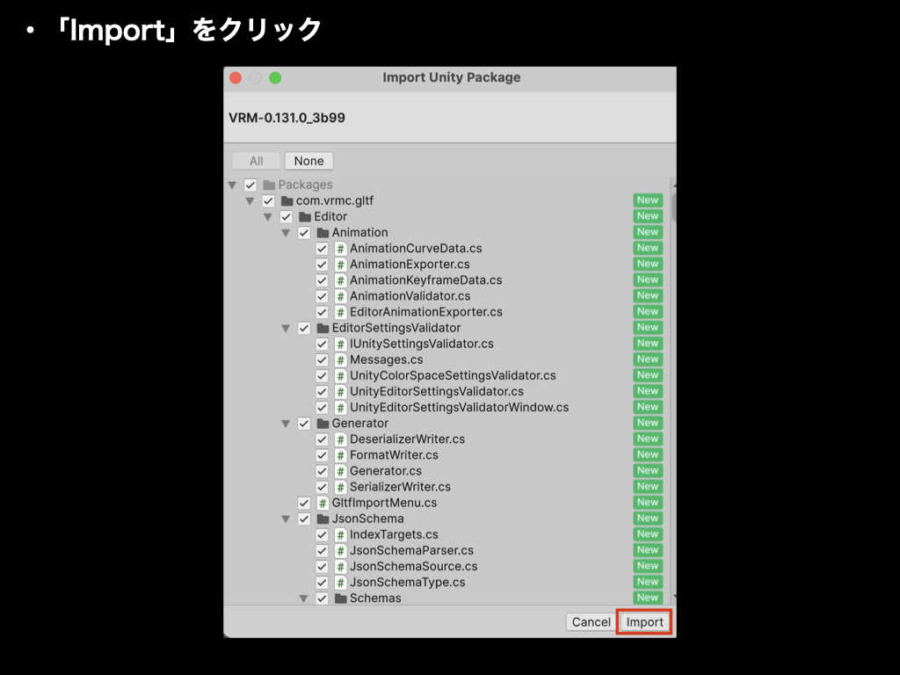Screen dimensions: 900x675
Task: Select the IndexTargets.cs file name
Action: pos(394,534)
